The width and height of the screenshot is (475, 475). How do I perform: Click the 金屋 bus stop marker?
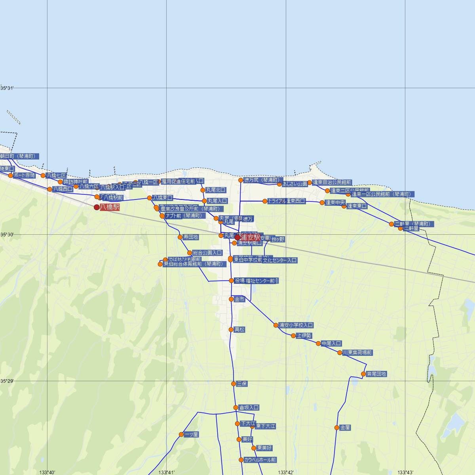(337, 427)
